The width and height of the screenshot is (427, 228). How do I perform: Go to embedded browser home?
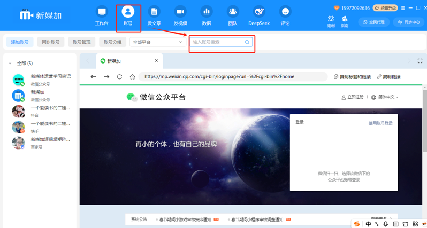pos(132,77)
